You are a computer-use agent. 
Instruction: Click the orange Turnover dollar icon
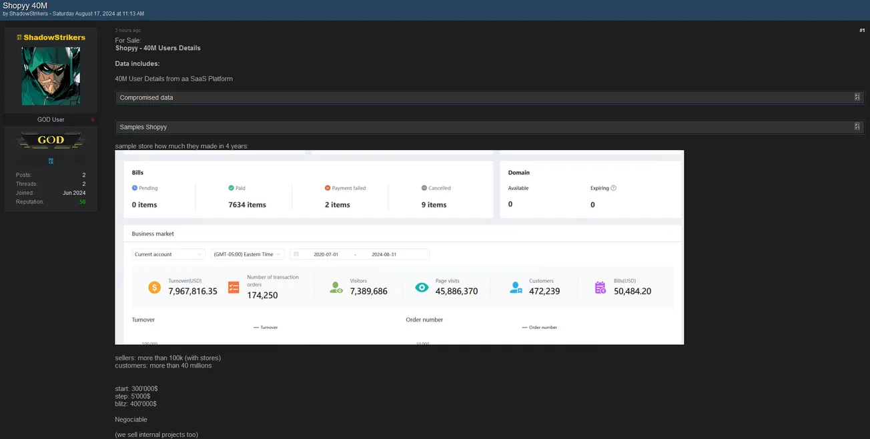pos(154,288)
